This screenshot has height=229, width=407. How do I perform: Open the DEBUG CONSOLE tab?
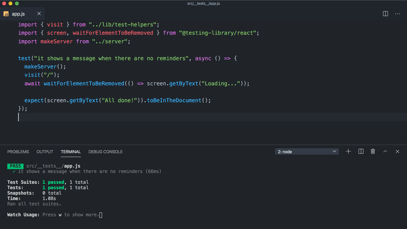click(x=105, y=152)
